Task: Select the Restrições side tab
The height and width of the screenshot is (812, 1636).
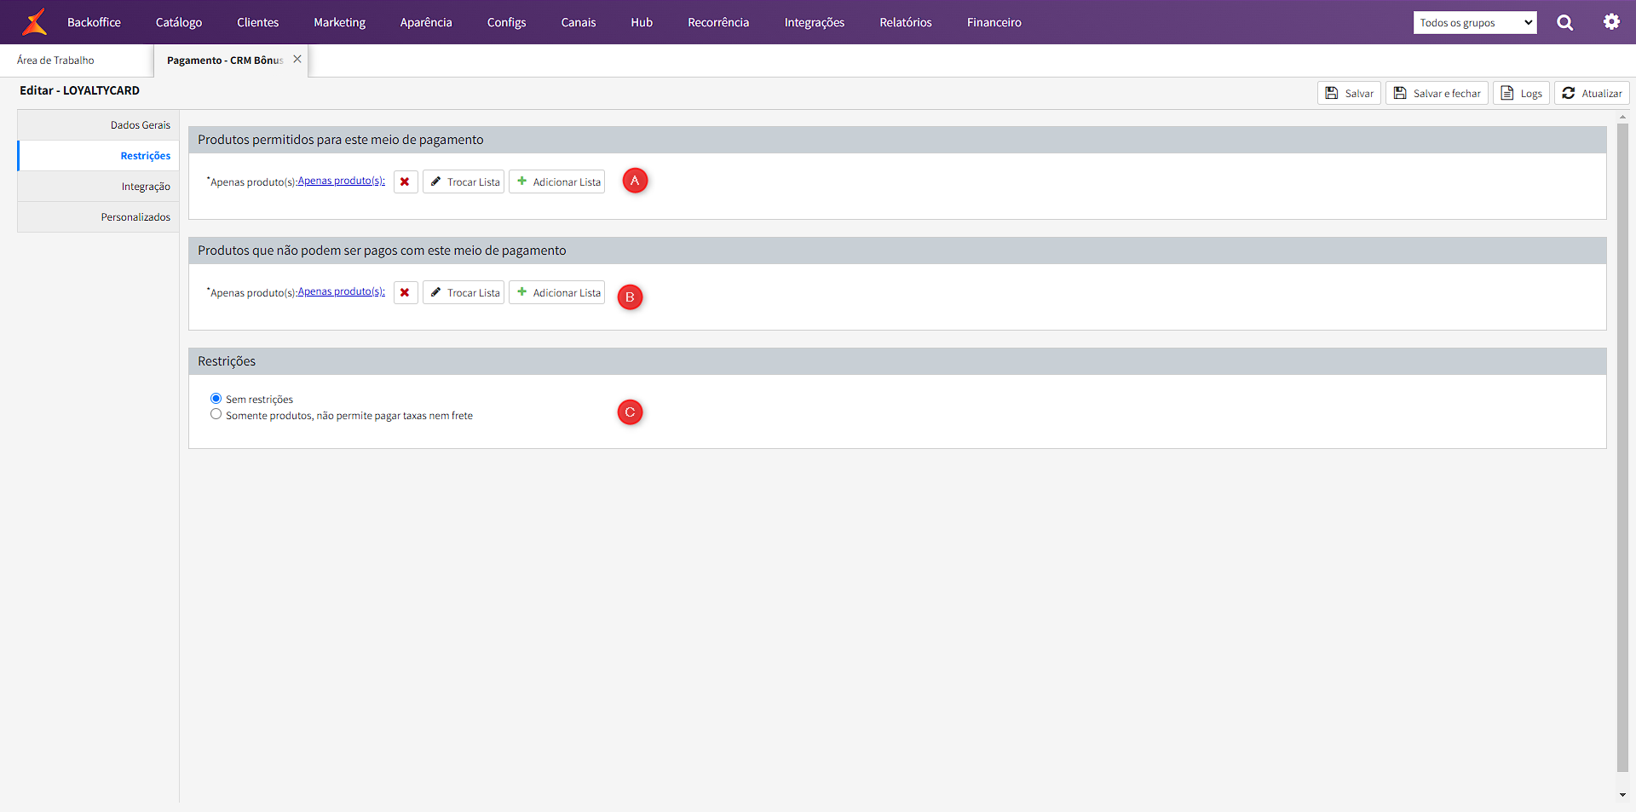Action: 98,156
